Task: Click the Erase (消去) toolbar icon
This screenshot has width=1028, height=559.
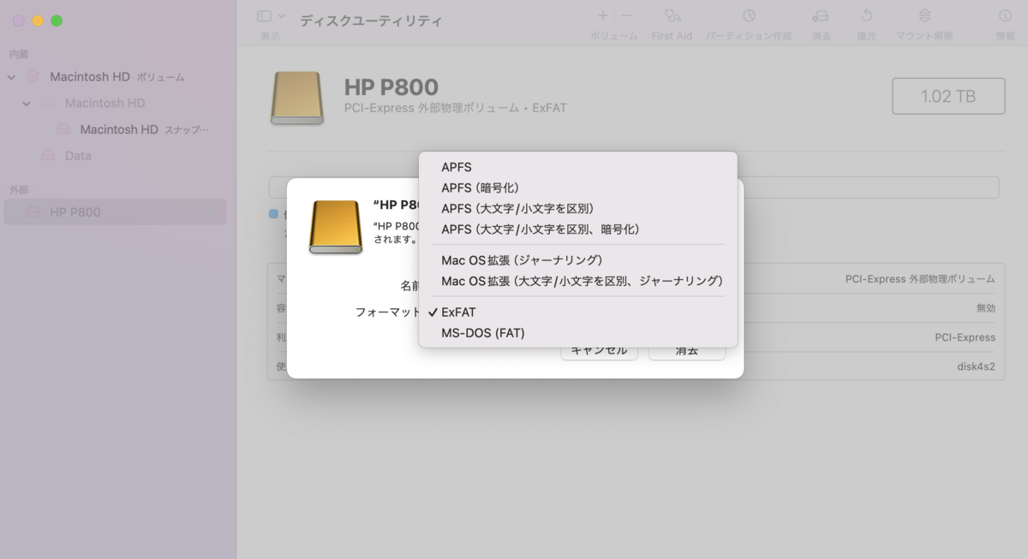Action: coord(822,15)
